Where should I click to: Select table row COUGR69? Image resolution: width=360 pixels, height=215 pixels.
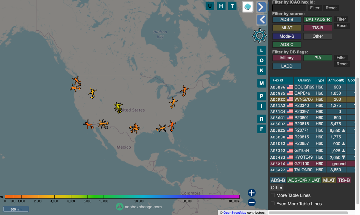point(312,87)
